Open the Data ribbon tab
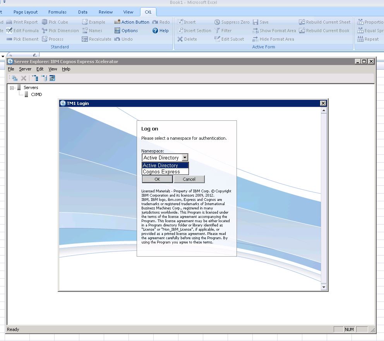The height and width of the screenshot is (341, 384). (x=83, y=12)
